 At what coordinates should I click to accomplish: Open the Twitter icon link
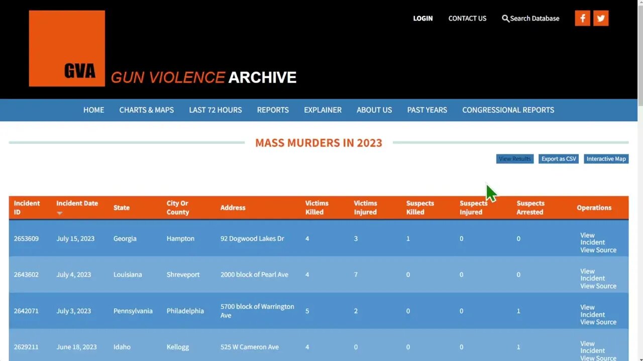point(601,19)
